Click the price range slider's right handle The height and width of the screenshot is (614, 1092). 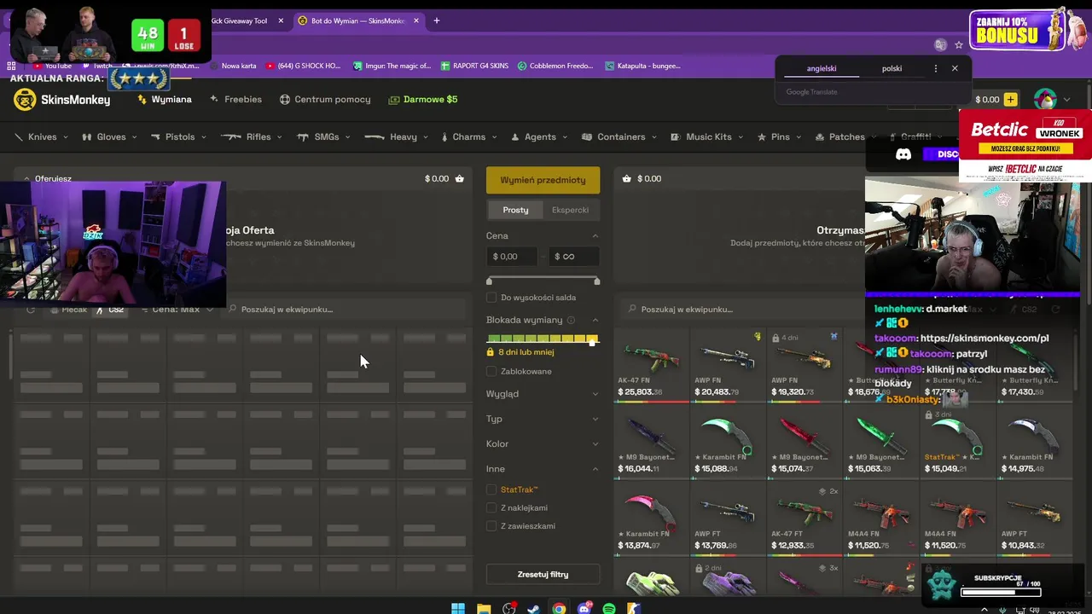click(x=596, y=281)
